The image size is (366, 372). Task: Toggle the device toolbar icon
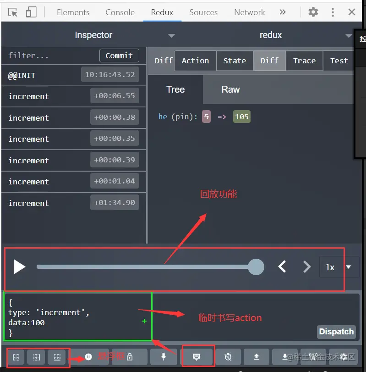(x=31, y=12)
